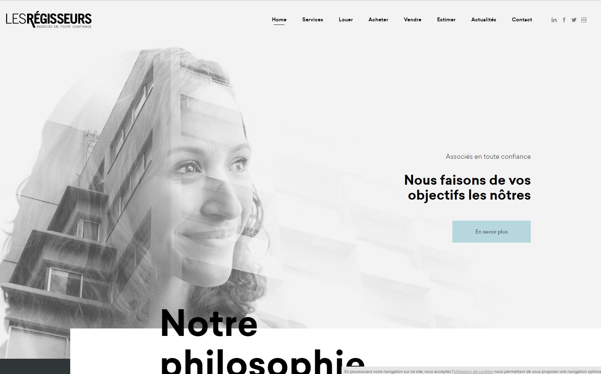Open the Facebook social icon

click(x=564, y=20)
